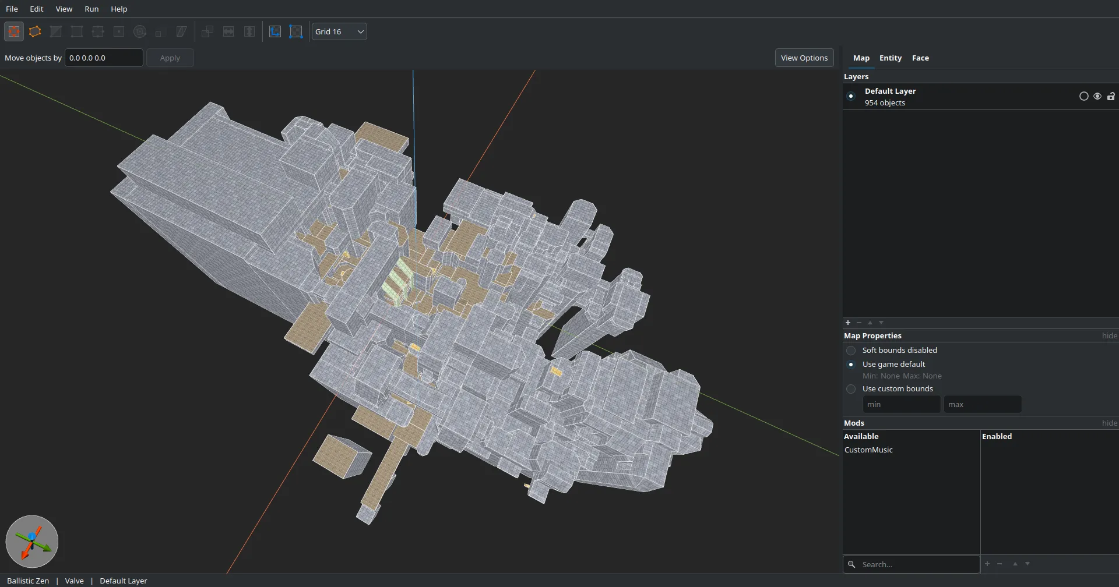The image size is (1119, 587).
Task: Enable the Soft bounds disabled option
Action: click(851, 350)
